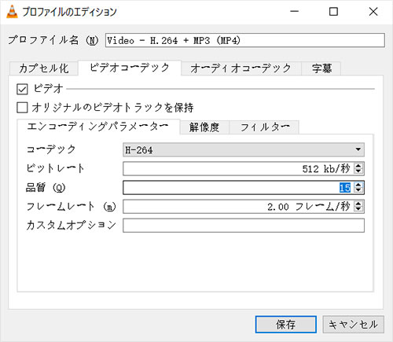The width and height of the screenshot is (393, 342).
Task: Open the 解像度 sub-tab
Action: [204, 127]
